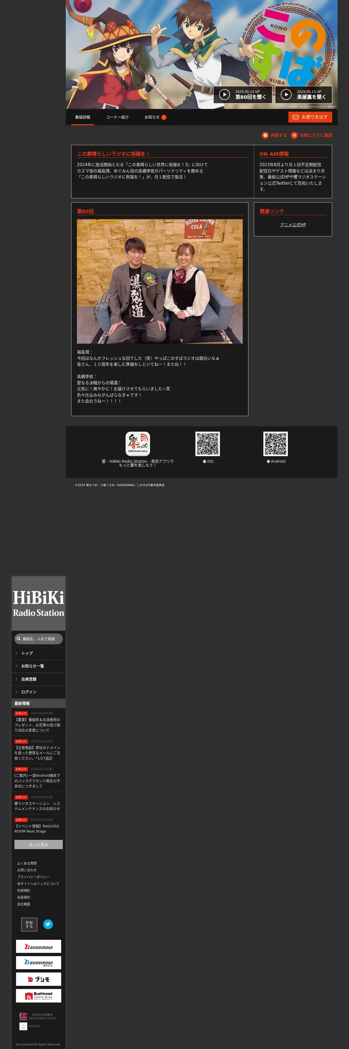Open the Bushiroad banner
The image size is (349, 1049).
tap(39, 946)
